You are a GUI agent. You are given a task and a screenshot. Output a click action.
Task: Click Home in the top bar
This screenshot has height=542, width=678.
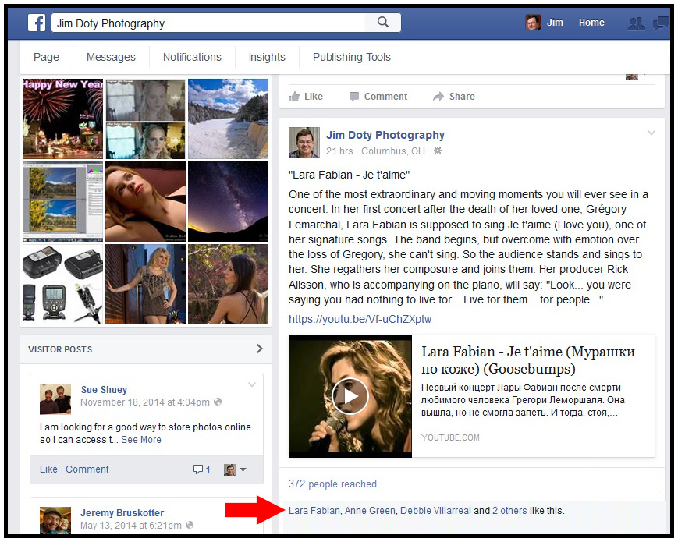coord(591,23)
